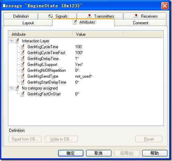Image resolution: width=172 pixels, height=161 pixels.
Task: Collapse the Interaction Layer group
Action: point(11,41)
